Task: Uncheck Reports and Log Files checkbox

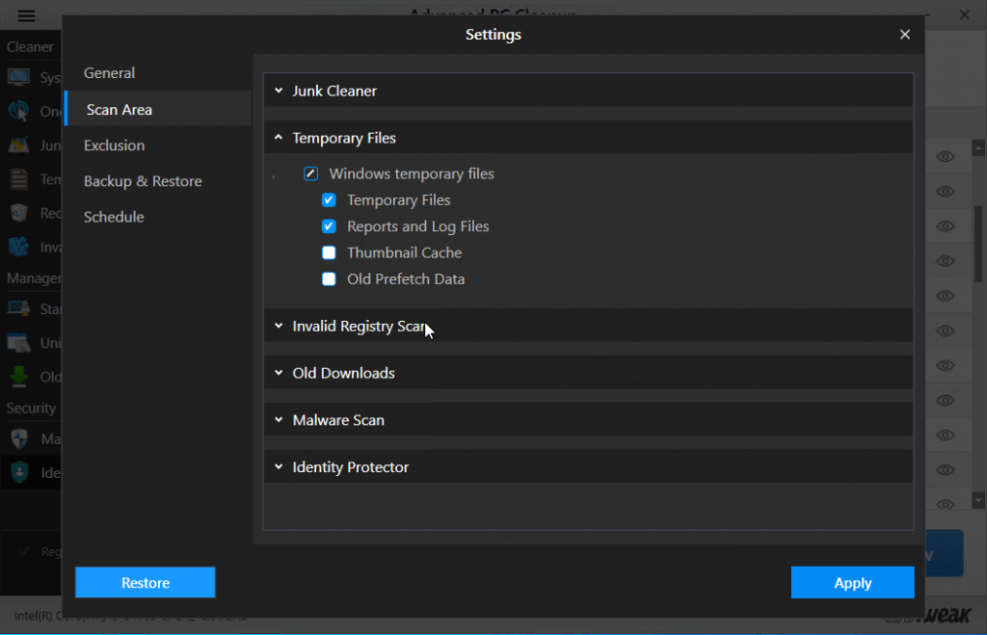Action: pyautogui.click(x=329, y=226)
